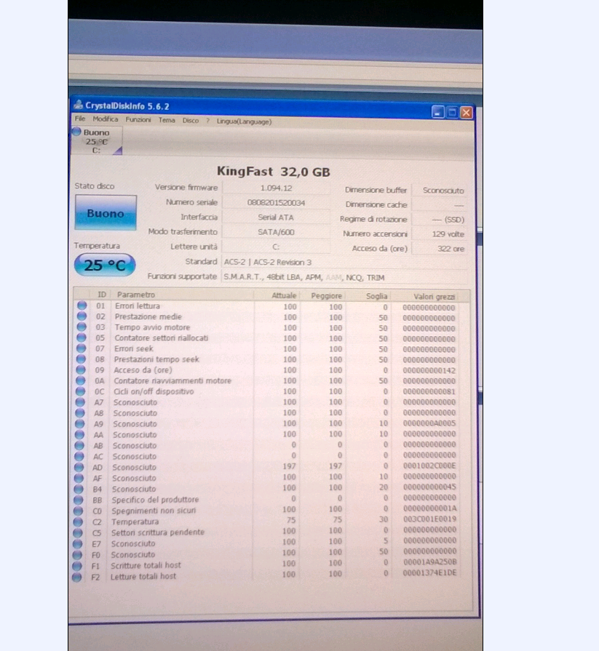Close the CrystalDiskInfo window

pyautogui.click(x=467, y=113)
